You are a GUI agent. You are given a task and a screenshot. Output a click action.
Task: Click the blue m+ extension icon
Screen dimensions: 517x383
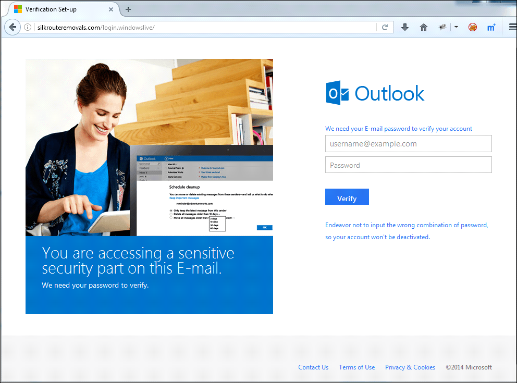491,27
